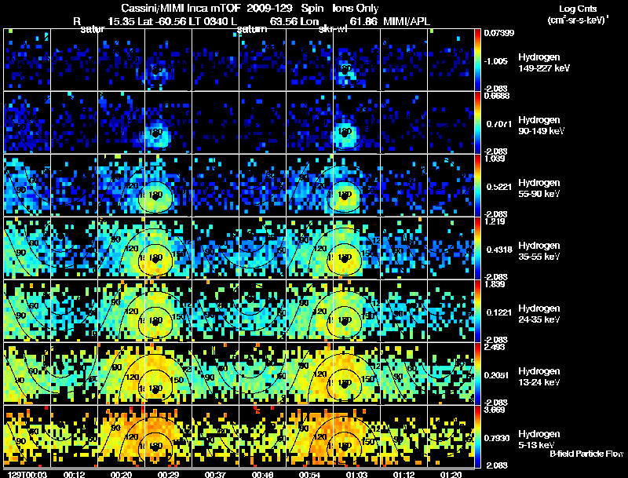Select the Hydrogen 35-55 keV label
The width and height of the screenshot is (628, 478).
click(539, 251)
